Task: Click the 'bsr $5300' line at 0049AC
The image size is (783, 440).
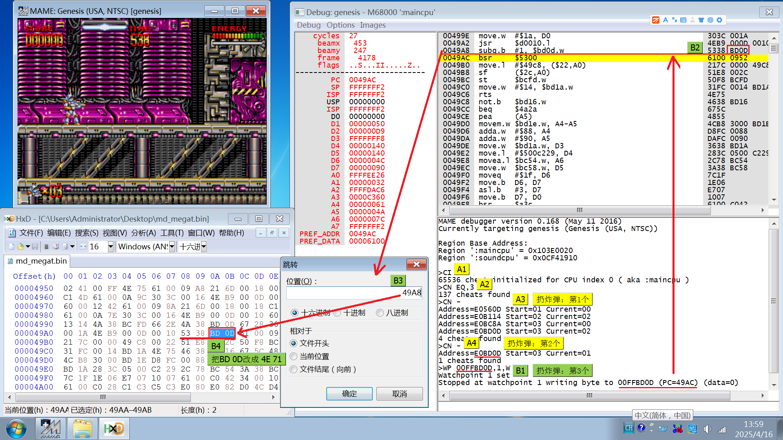Action: click(x=604, y=58)
